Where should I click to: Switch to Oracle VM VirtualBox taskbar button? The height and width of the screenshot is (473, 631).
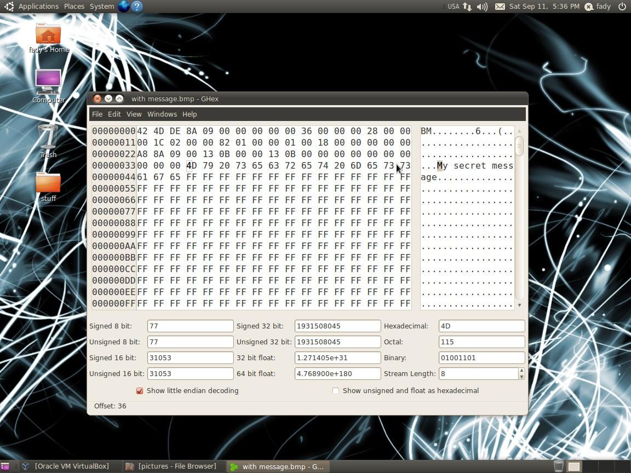tap(66, 466)
